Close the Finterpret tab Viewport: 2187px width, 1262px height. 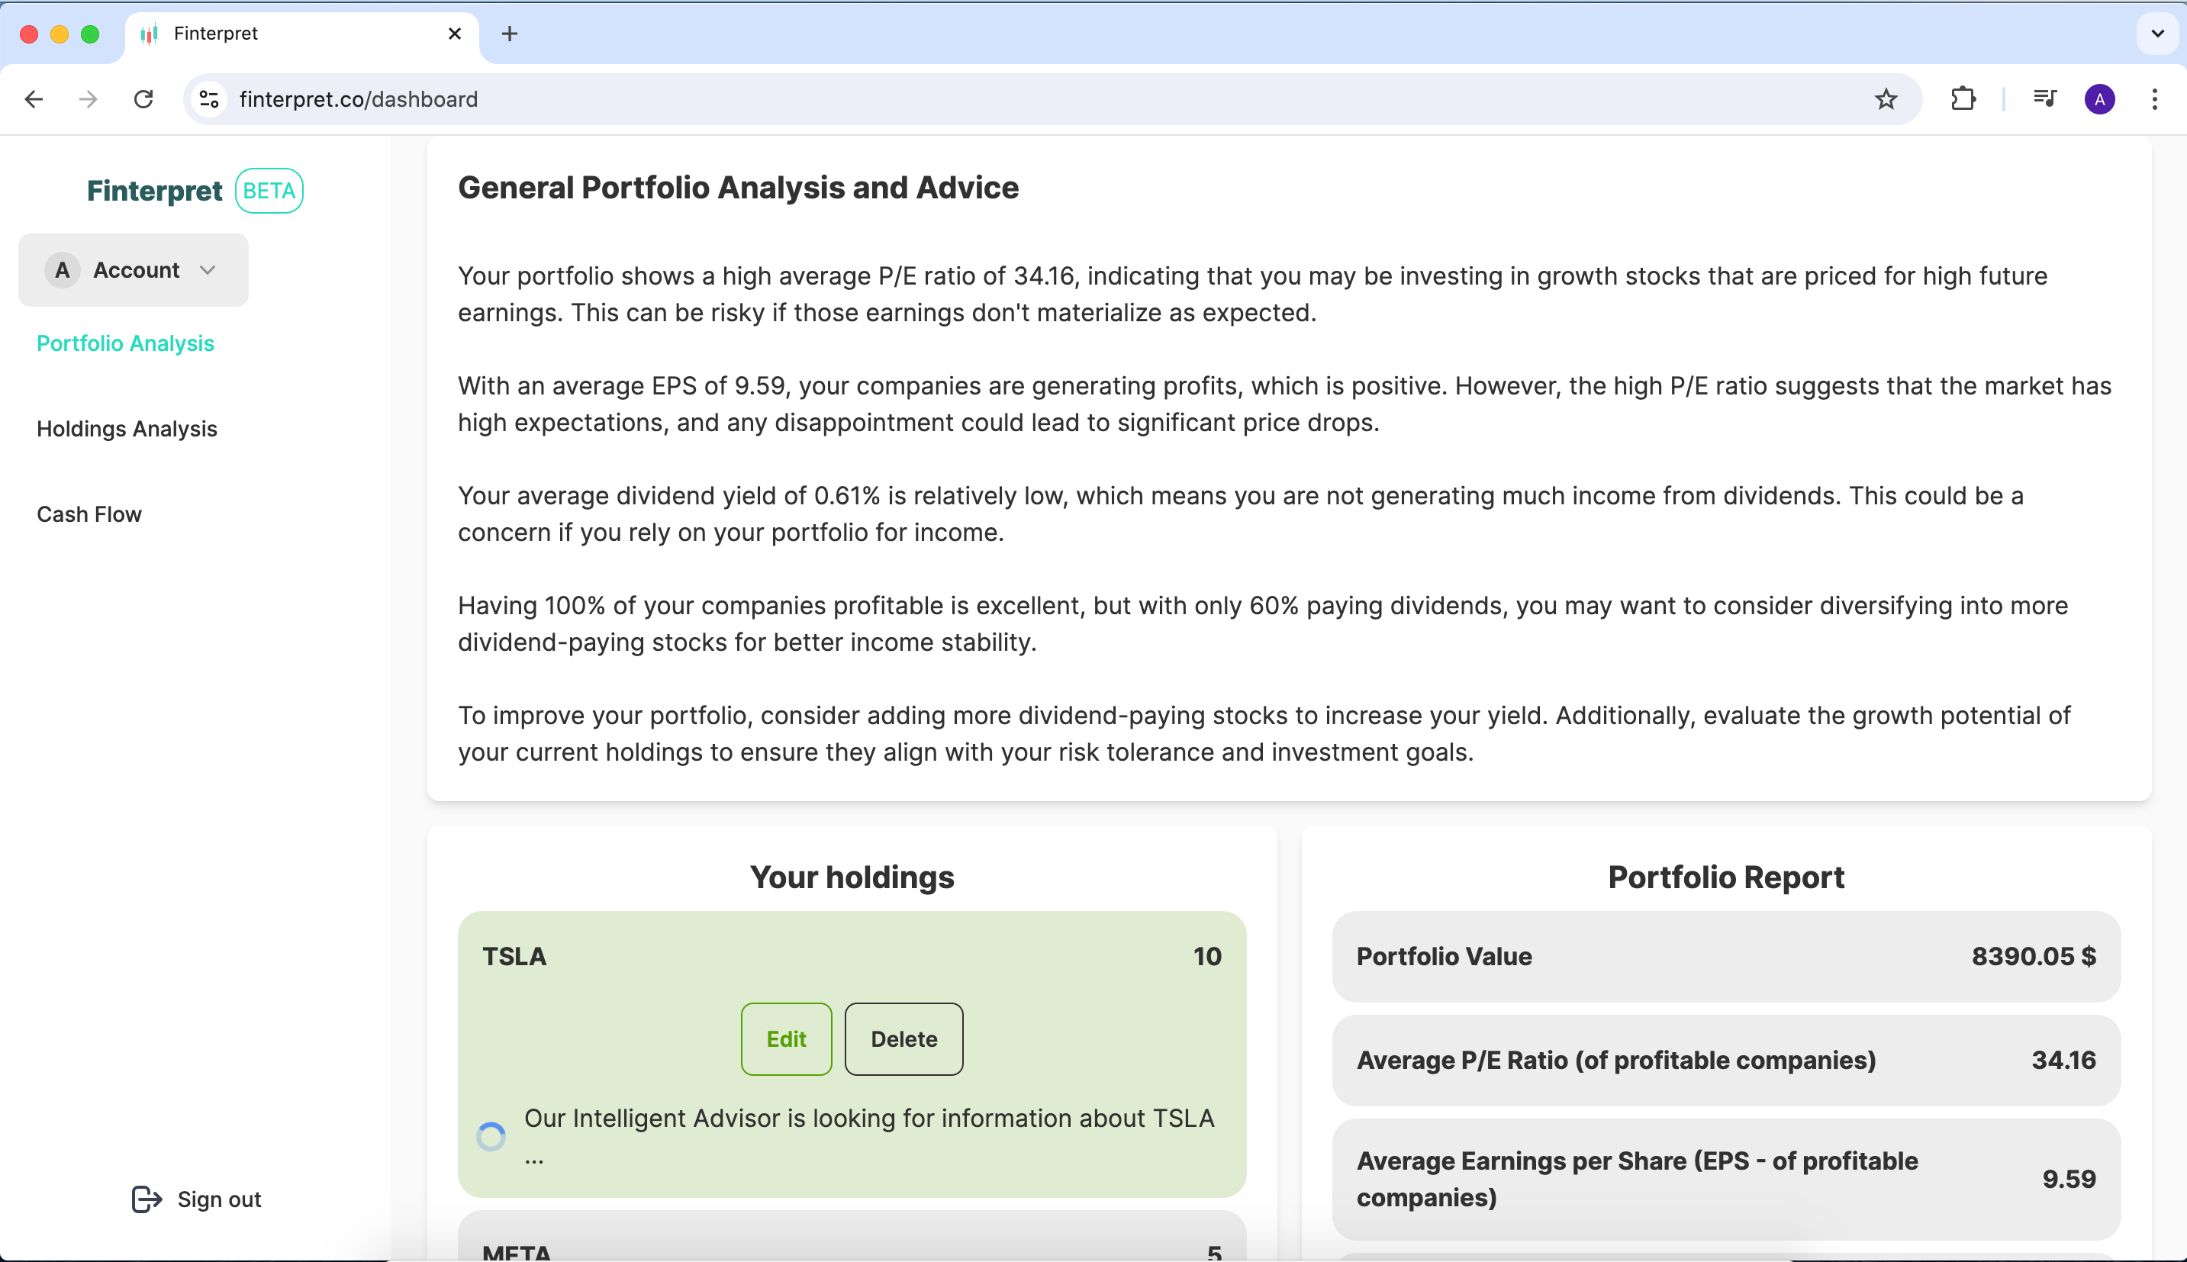(x=455, y=34)
